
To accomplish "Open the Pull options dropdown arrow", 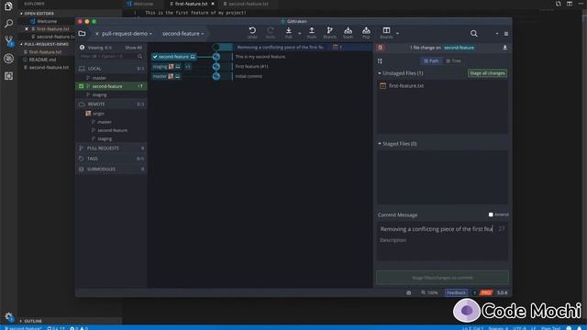I will 300,34.
